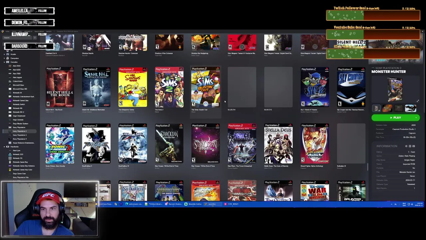
Task: Select Sony Playstation 3 platform
Action: (x=20, y=135)
